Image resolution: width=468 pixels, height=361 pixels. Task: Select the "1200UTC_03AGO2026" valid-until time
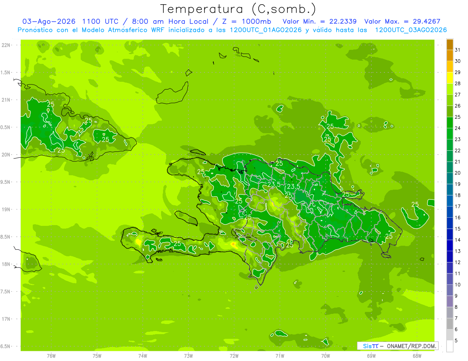click(x=411, y=30)
